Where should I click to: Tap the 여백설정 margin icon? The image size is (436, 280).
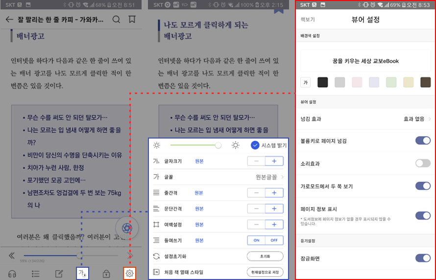tap(156, 225)
